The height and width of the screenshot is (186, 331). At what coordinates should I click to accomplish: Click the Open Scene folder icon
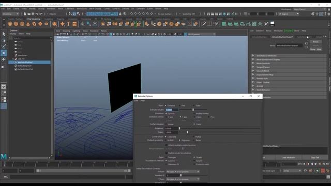(29, 14)
